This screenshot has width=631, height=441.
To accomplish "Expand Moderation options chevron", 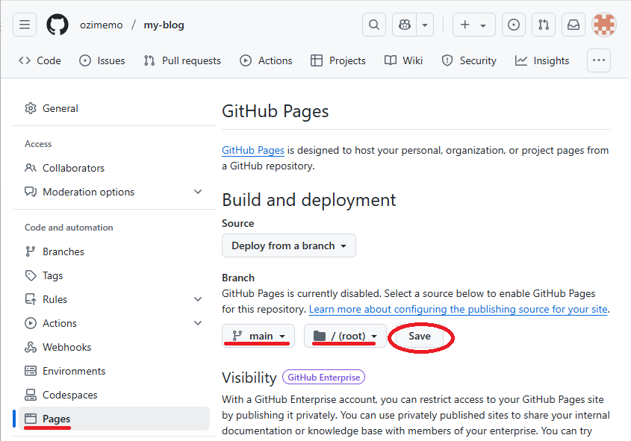I will [198, 192].
